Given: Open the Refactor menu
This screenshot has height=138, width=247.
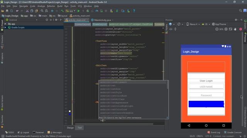Looking at the screenshot, I should point(51,6).
